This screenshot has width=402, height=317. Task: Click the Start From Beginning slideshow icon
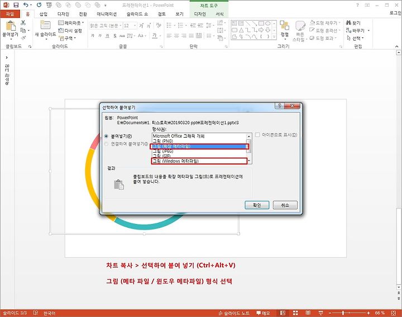click(49, 5)
